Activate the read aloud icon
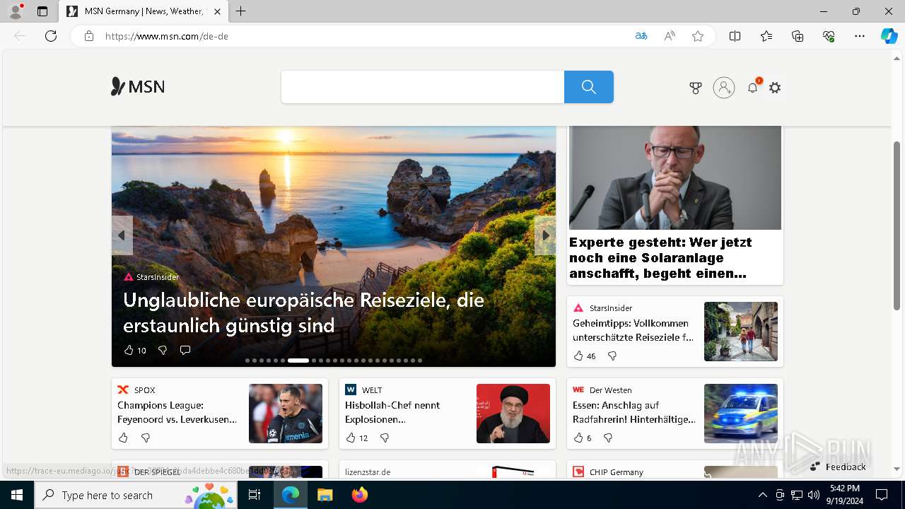Viewport: 905px width, 509px height. pos(670,36)
